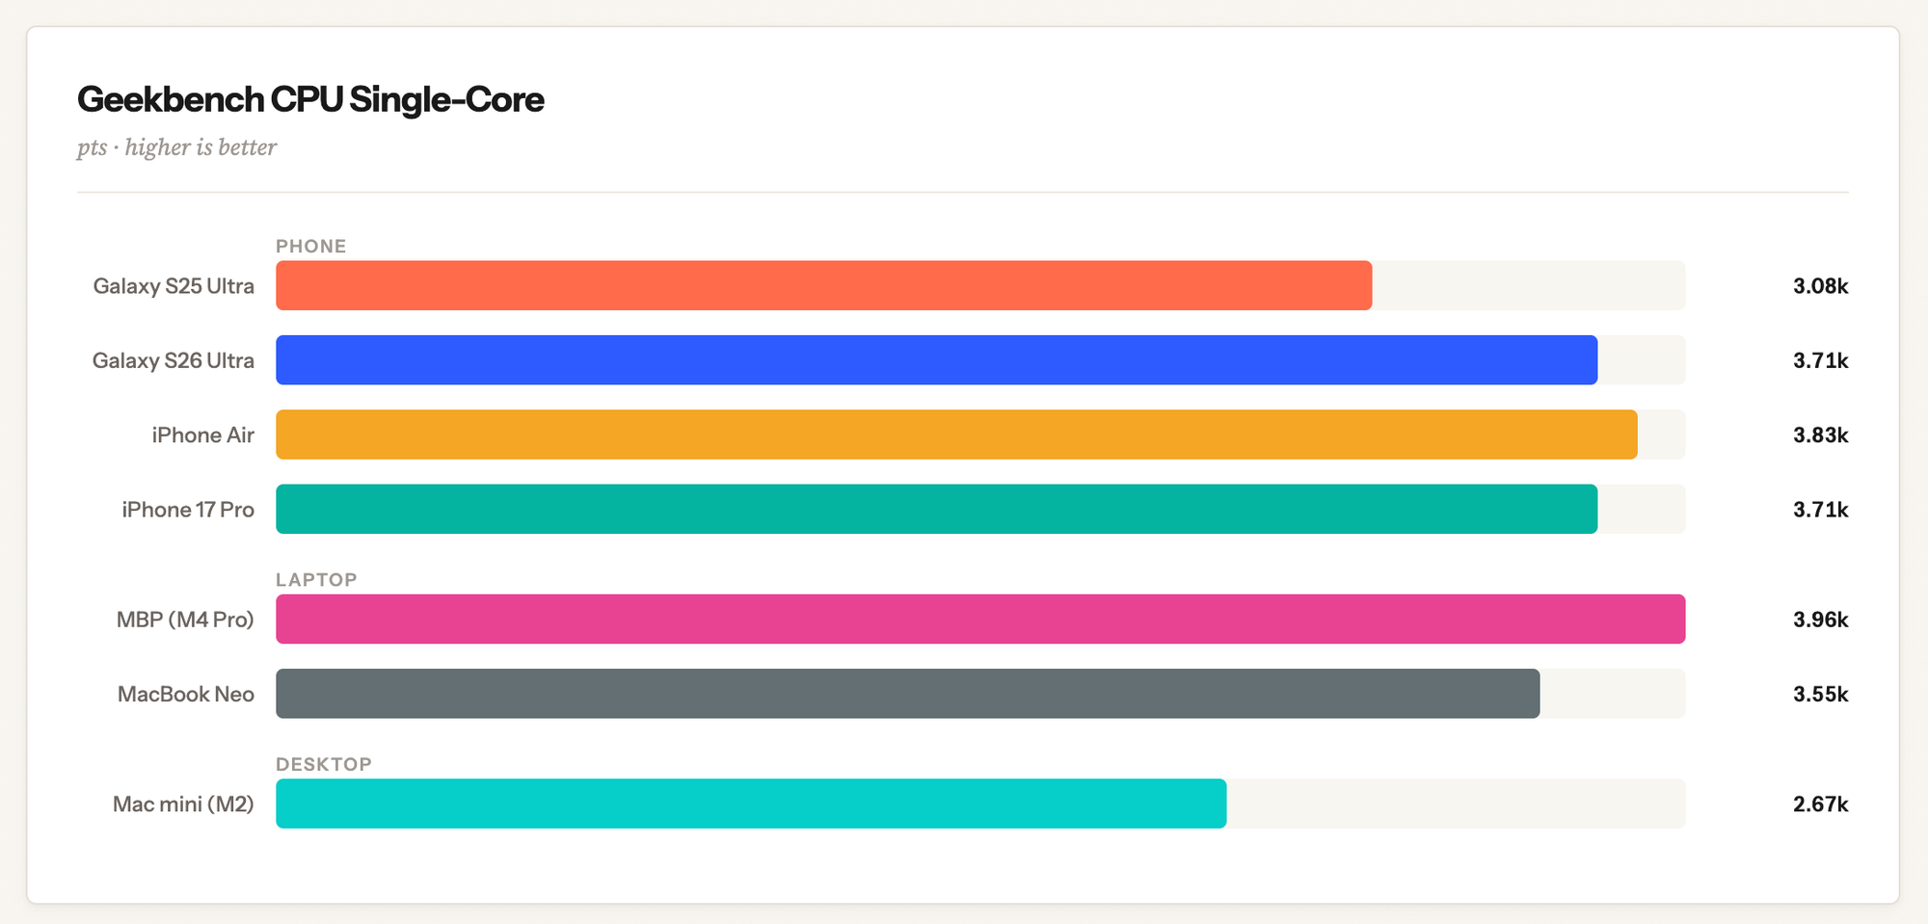Click the blue Galaxy S26 Ultra bar

936,360
